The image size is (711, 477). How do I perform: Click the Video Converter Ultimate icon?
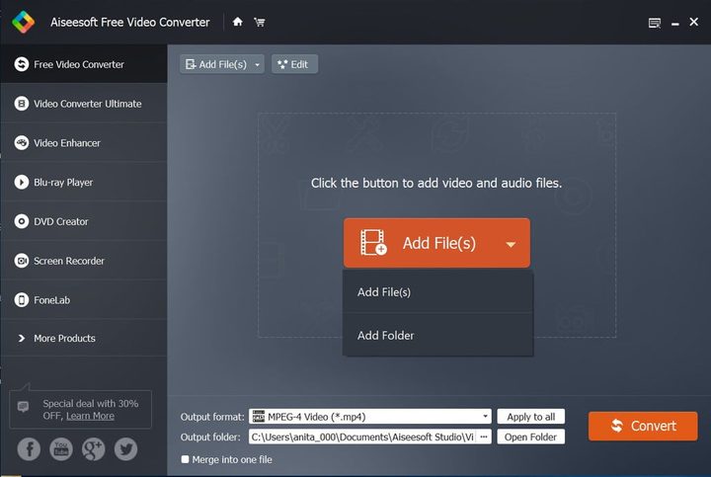tap(22, 104)
